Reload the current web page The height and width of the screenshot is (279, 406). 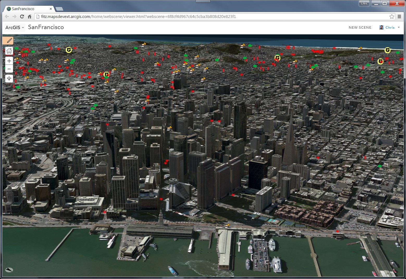pos(22,17)
